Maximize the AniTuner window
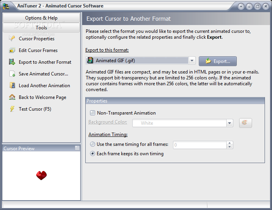The image size is (272, 210). tap(258, 7)
